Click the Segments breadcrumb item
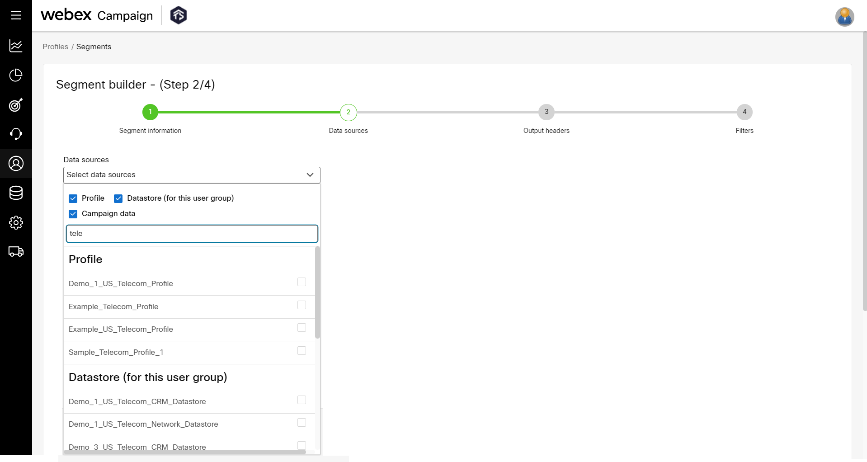The width and height of the screenshot is (867, 462). (94, 47)
